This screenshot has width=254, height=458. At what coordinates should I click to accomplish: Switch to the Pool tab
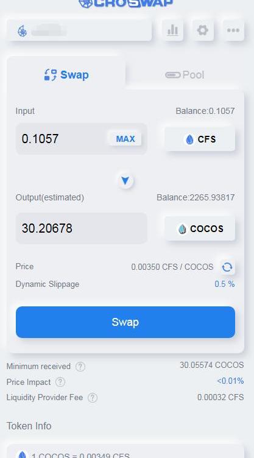point(185,75)
